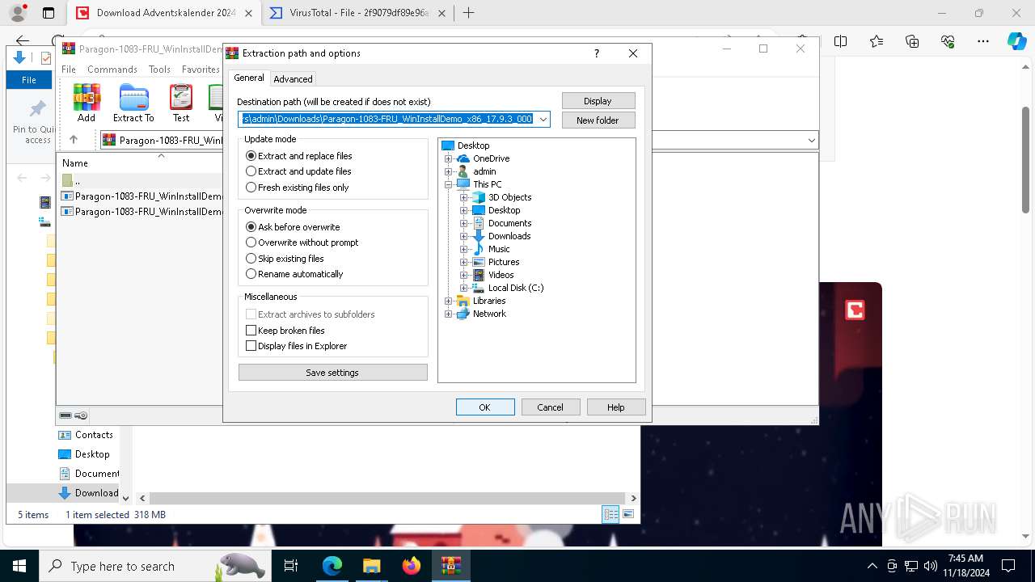Show hidden tray icons chevron
The height and width of the screenshot is (582, 1035).
point(872,566)
